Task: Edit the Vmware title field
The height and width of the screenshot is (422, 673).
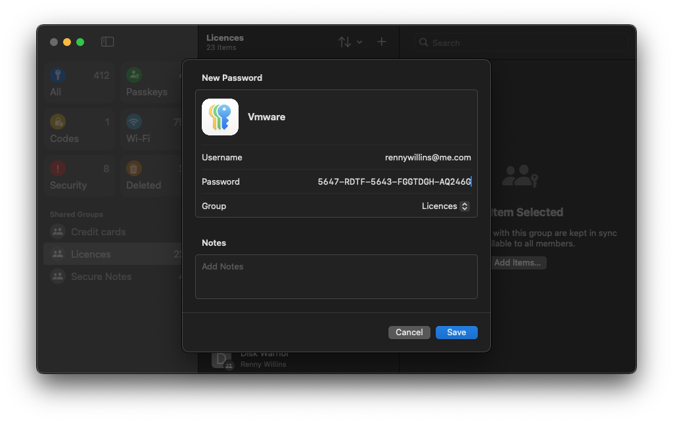Action: (x=267, y=117)
